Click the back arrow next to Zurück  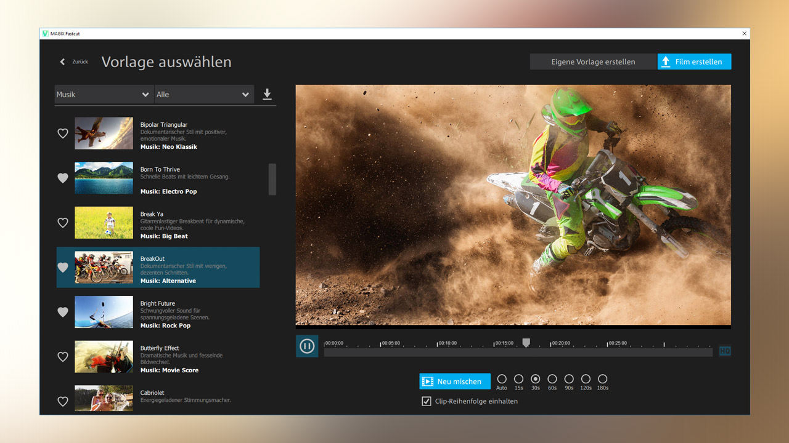tap(62, 62)
